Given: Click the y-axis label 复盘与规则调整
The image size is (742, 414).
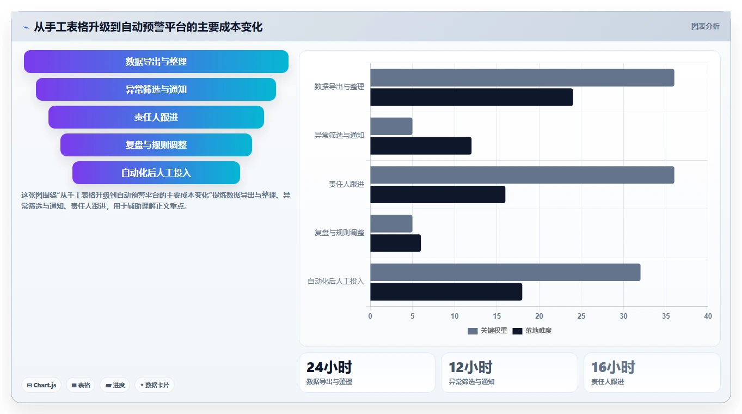Looking at the screenshot, I should (x=339, y=233).
